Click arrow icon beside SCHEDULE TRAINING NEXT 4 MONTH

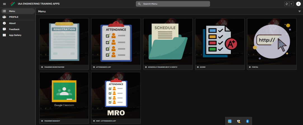pyautogui.click(x=146, y=67)
